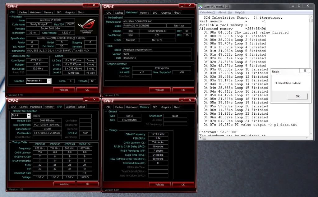Open Graphics tab in top-left CPU-Z window
Image resolution: width=318 pixels, height=197 pixels.
[x=70, y=12]
